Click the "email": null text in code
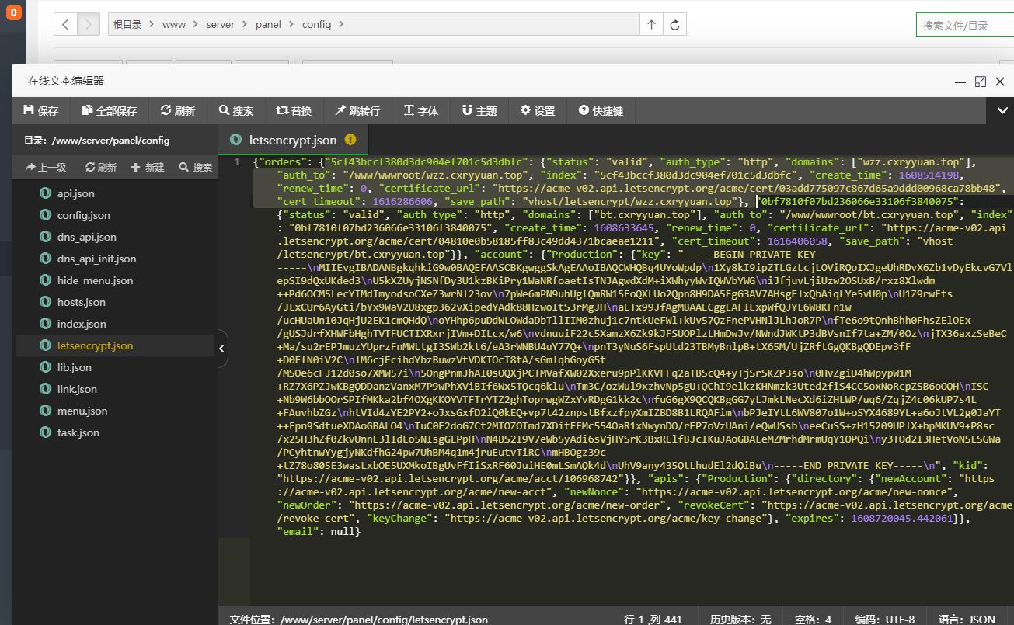1014x625 pixels. [317, 532]
